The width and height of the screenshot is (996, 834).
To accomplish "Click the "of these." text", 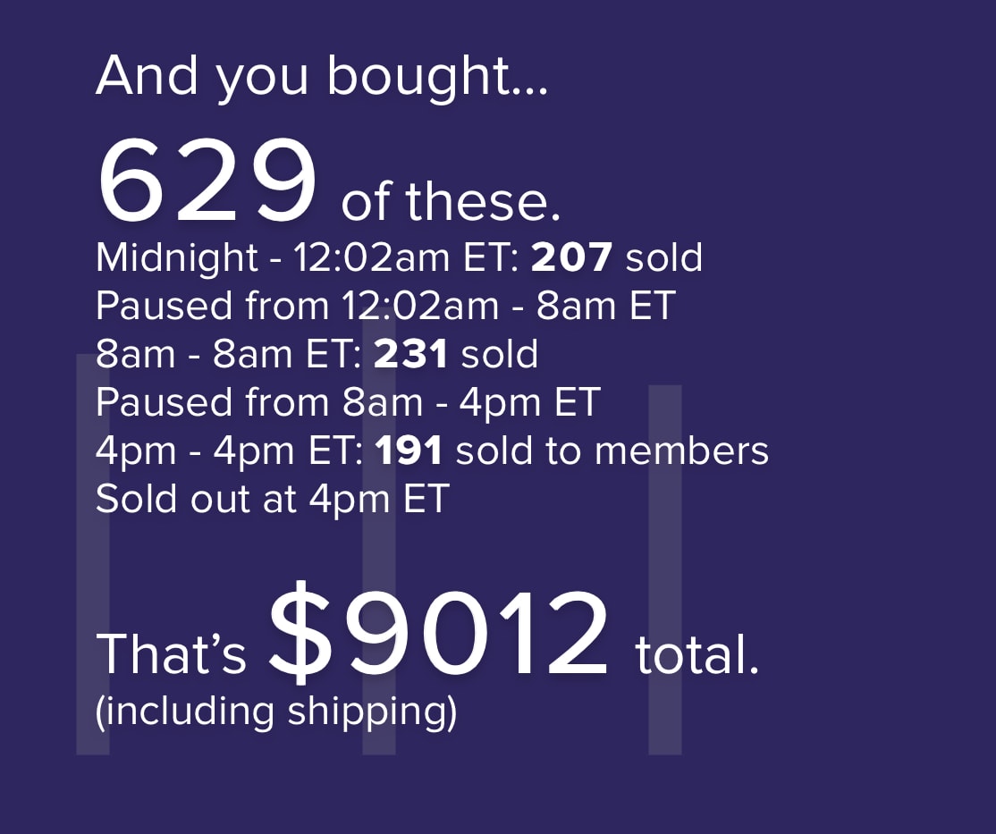I will pos(451,202).
